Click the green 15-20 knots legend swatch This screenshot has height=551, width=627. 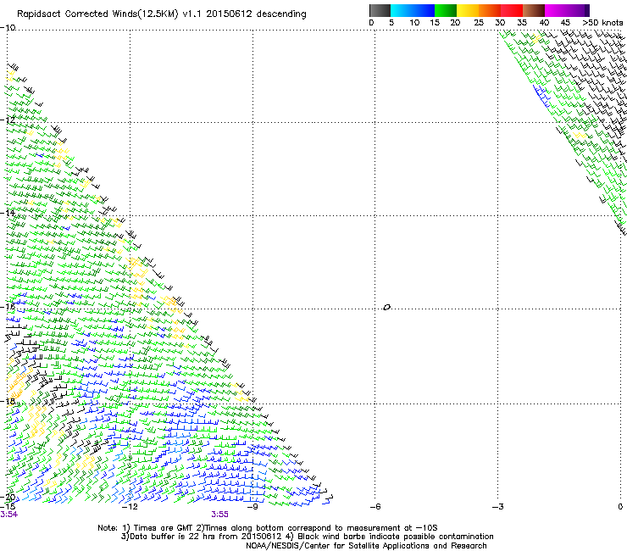446,10
